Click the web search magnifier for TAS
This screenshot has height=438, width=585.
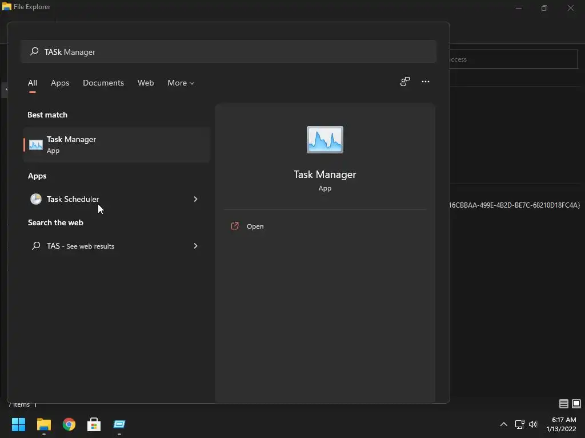36,246
